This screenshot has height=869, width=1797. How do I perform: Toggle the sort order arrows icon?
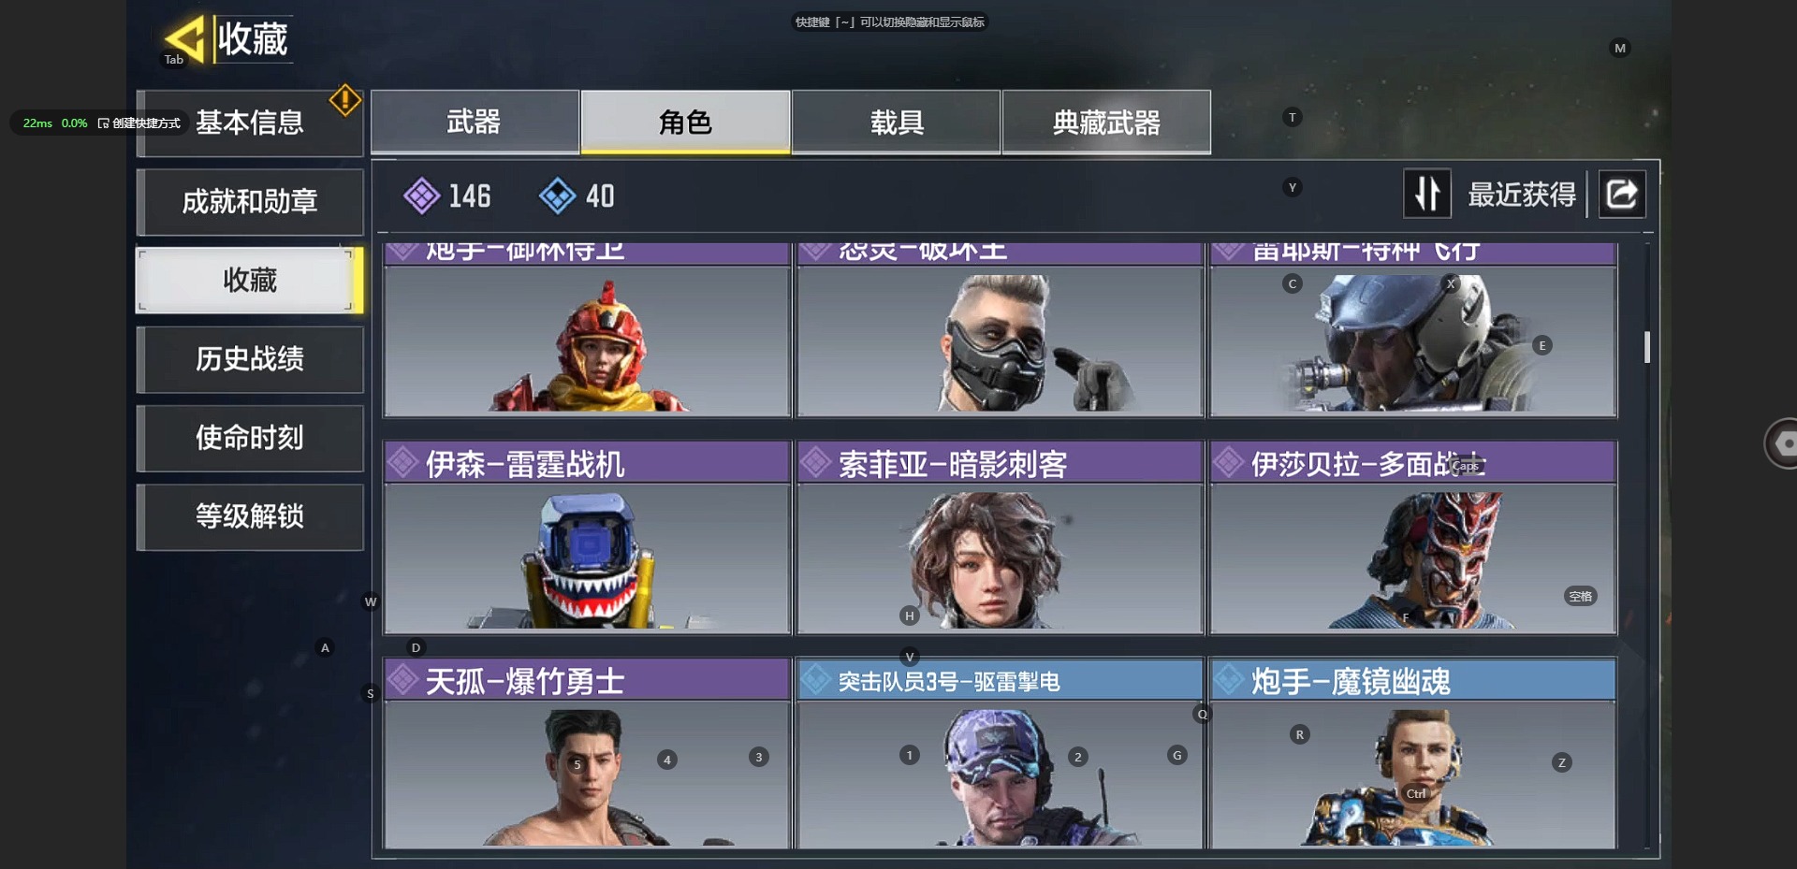1427,194
